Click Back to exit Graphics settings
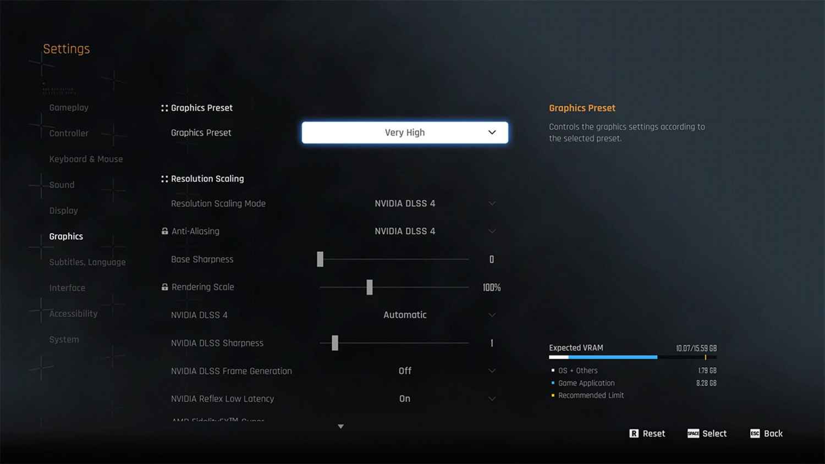The height and width of the screenshot is (464, 825). pos(773,434)
